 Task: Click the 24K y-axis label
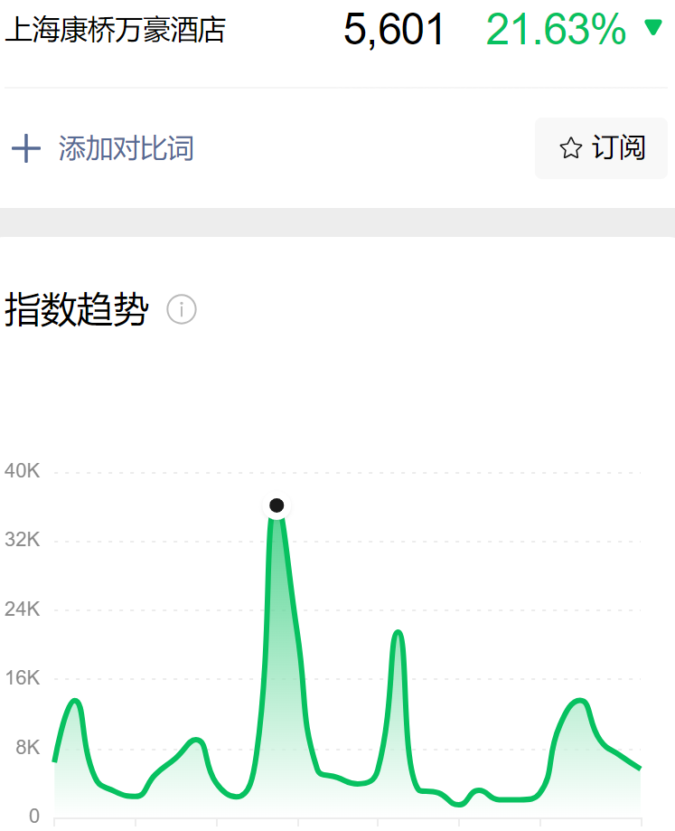click(x=23, y=609)
